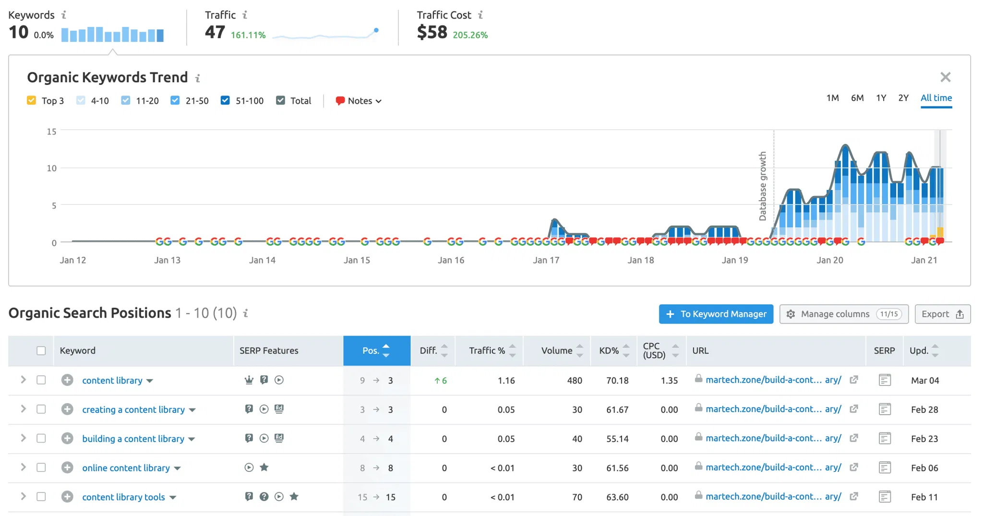Uncheck the Top 3 legend checkbox
983x516 pixels.
(32, 100)
